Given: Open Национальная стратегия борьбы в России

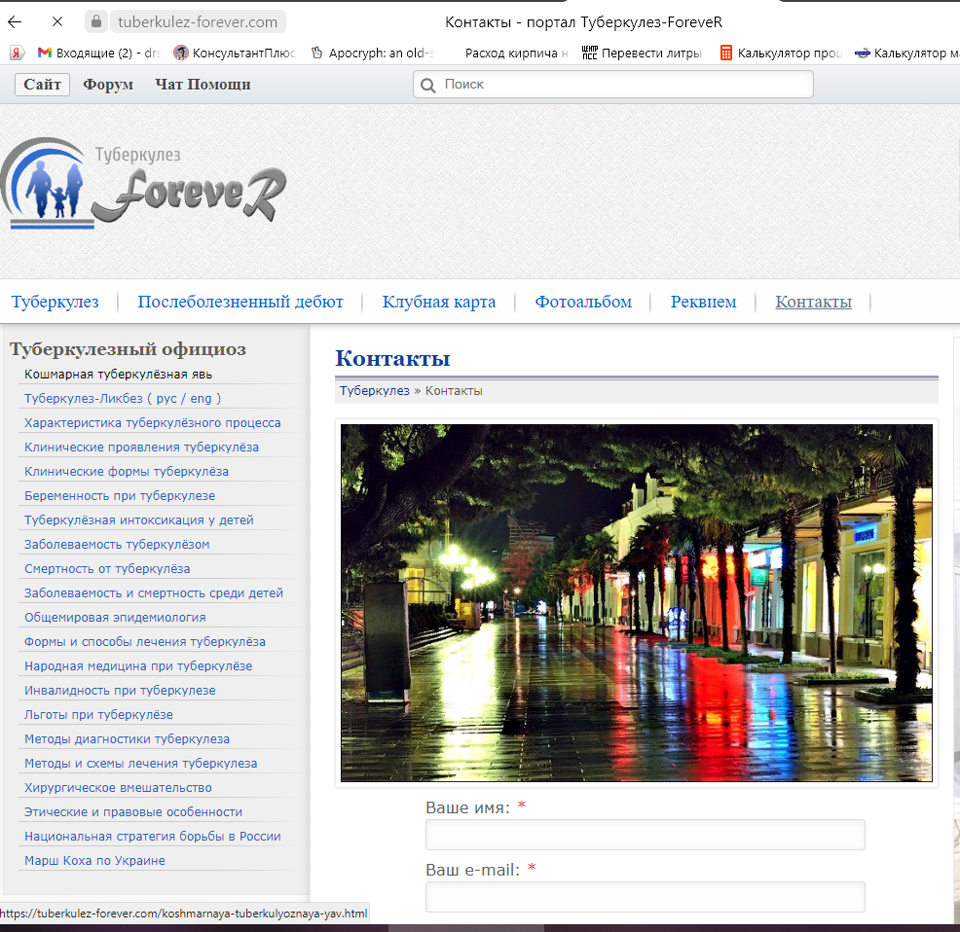Looking at the screenshot, I should point(153,836).
